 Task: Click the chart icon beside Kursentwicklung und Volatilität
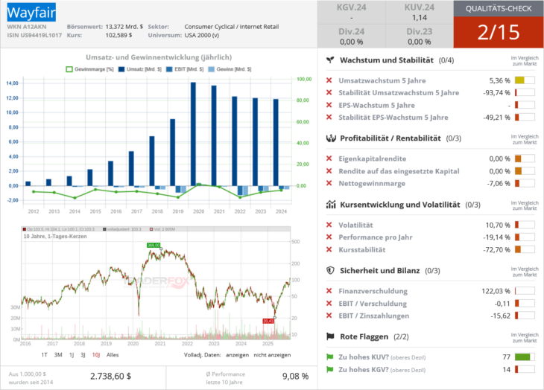coord(330,204)
